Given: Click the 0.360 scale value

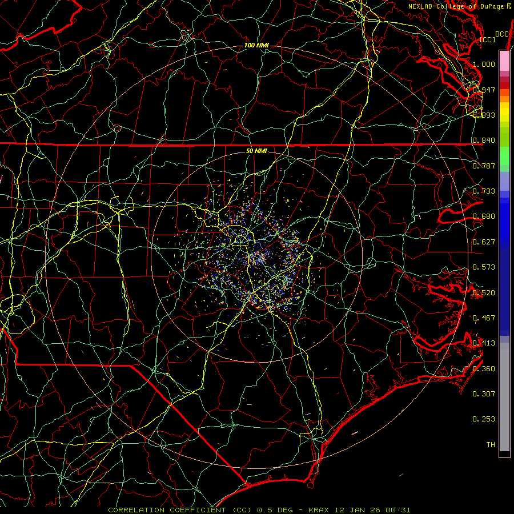Looking at the screenshot, I should tap(484, 369).
